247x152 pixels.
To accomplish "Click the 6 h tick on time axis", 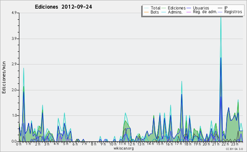I will tap(75, 144).
